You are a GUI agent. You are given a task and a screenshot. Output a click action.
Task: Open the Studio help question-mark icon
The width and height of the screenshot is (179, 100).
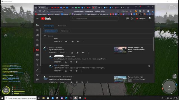[x=132, y=19]
